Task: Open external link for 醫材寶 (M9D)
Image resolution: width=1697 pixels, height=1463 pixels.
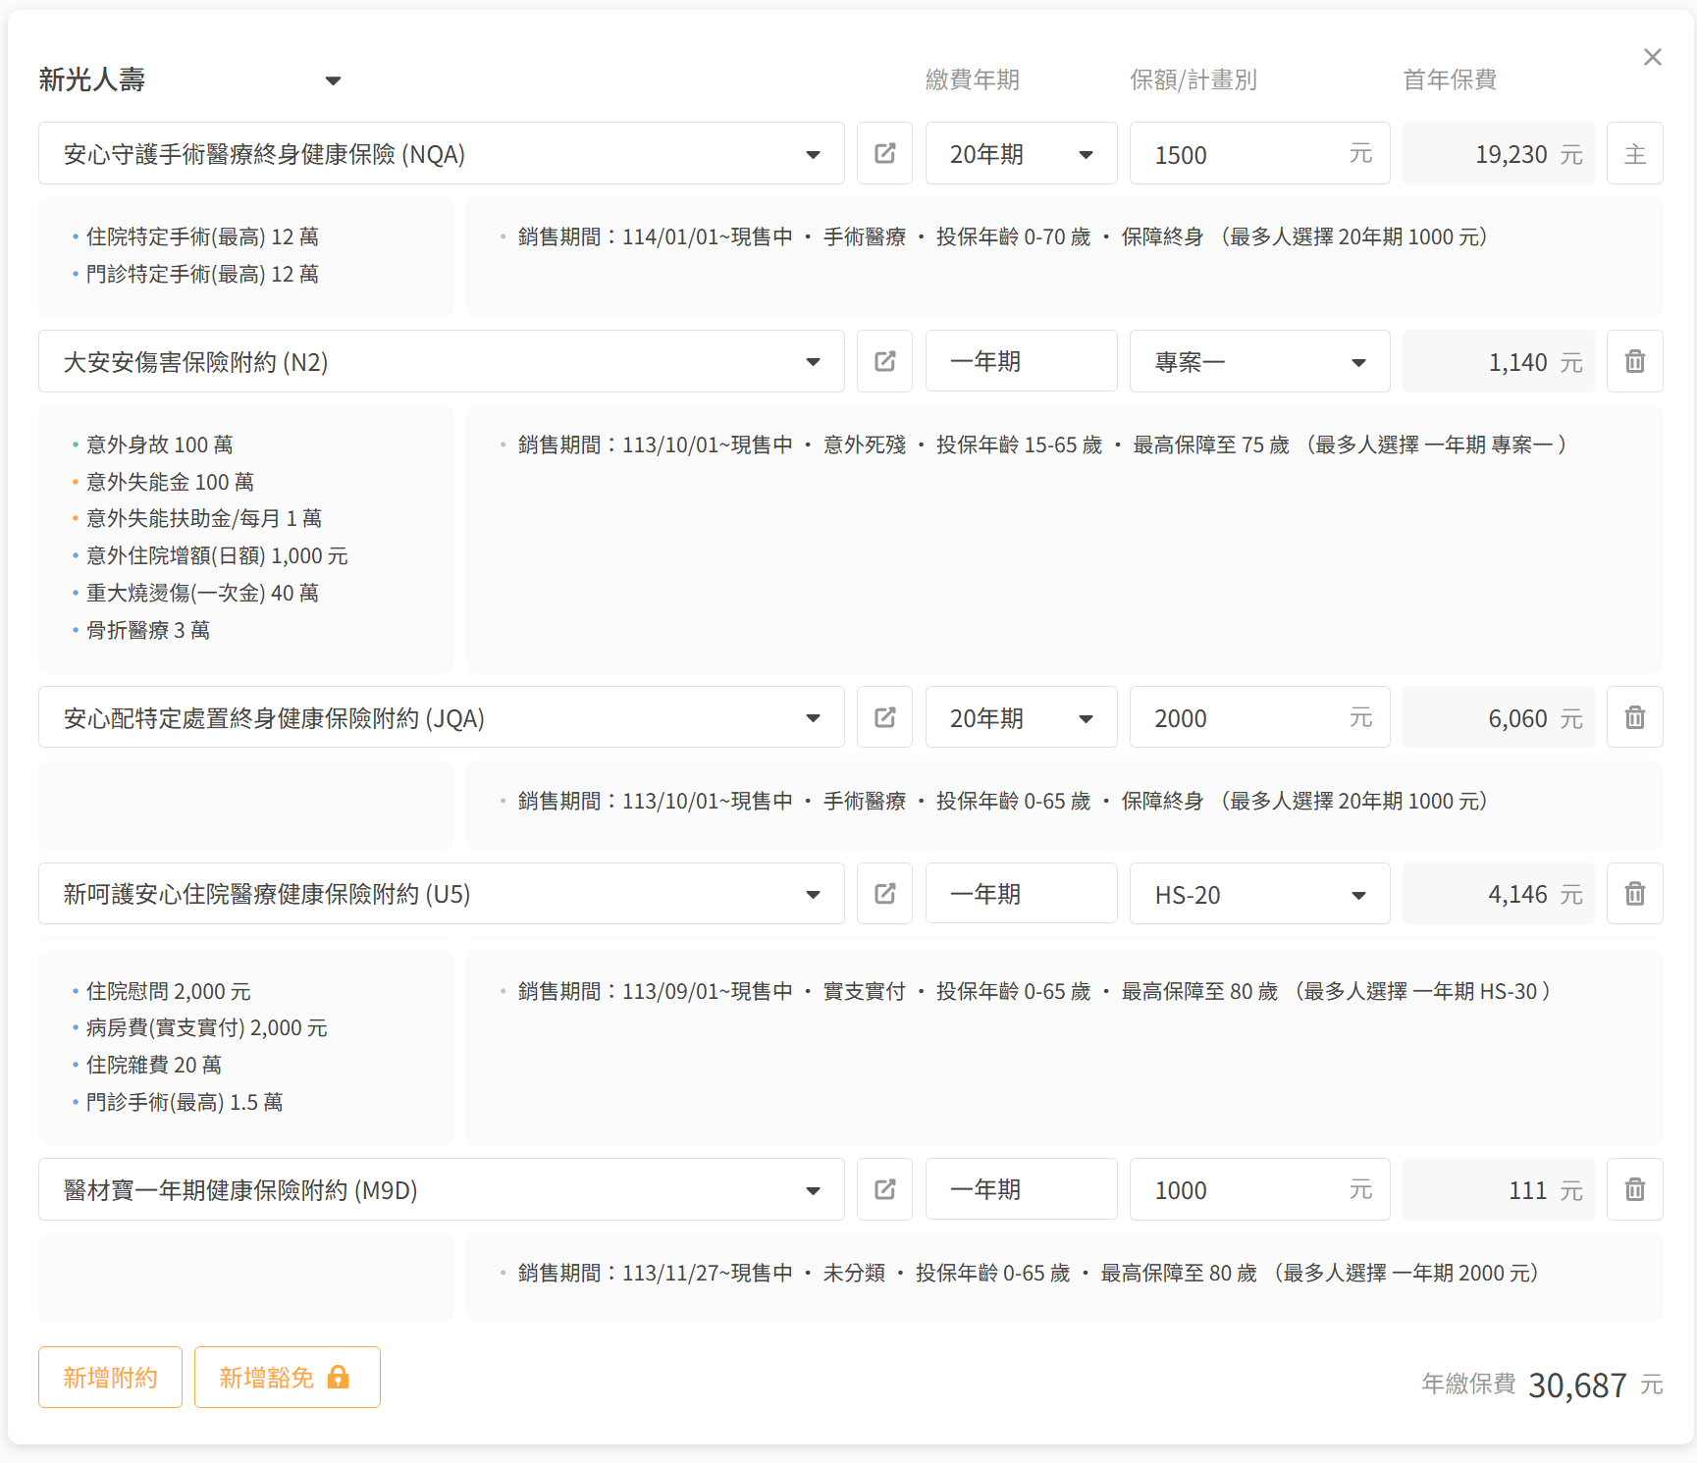Action: [884, 1189]
